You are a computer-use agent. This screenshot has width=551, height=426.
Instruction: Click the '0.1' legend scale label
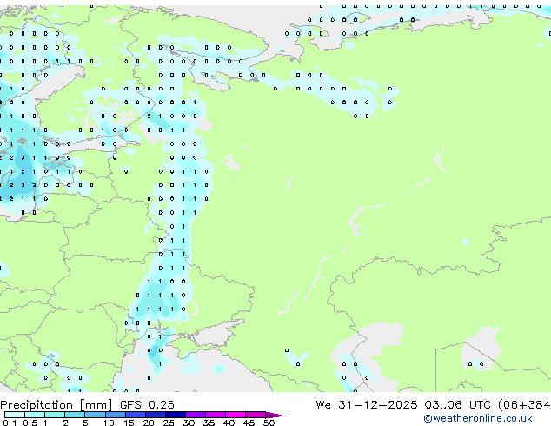click(x=10, y=423)
